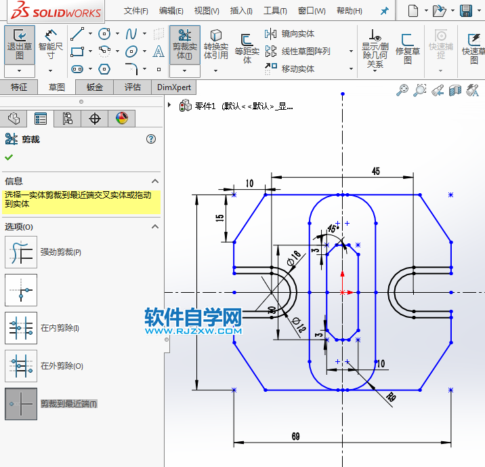Screen dimensions: 485x467
Task: Open the 文件(F) menu
Action: (135, 11)
